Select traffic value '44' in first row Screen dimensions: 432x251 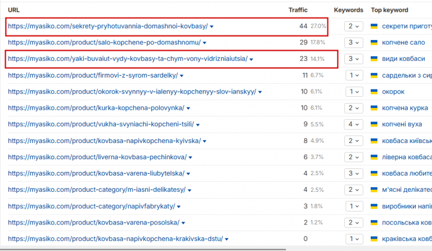pos(303,26)
